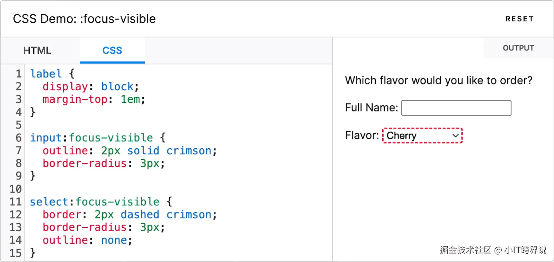Viewport: 554px width, 262px height.
Task: Click the "Flavor:" label text
Action: point(361,135)
